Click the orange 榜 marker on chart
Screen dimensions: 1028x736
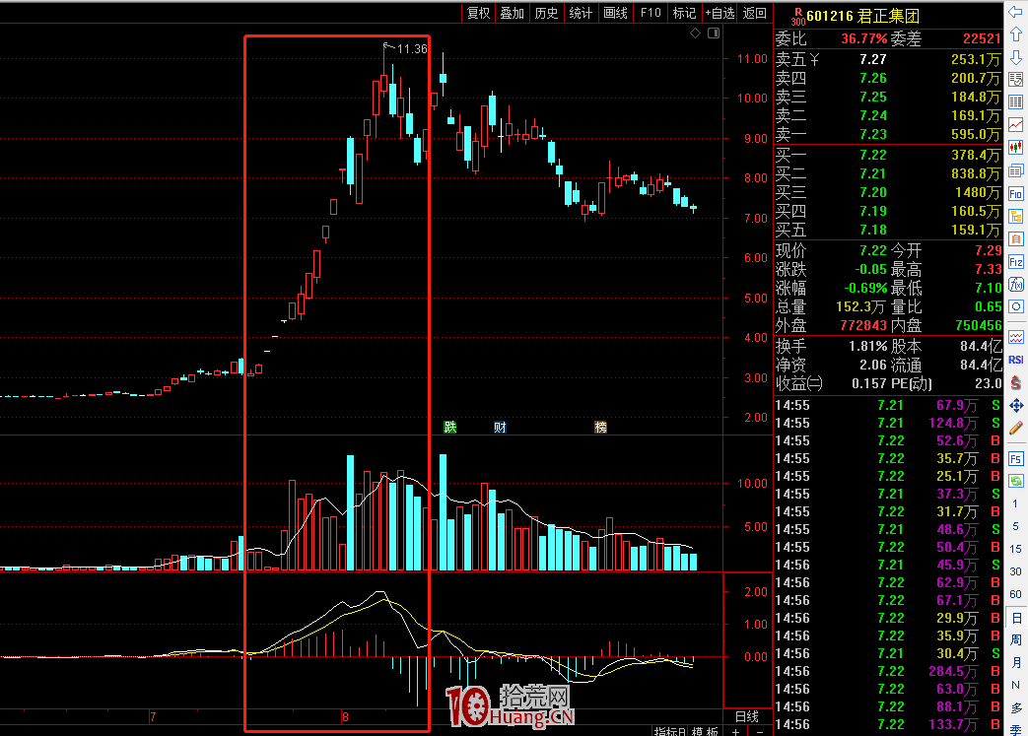click(600, 428)
